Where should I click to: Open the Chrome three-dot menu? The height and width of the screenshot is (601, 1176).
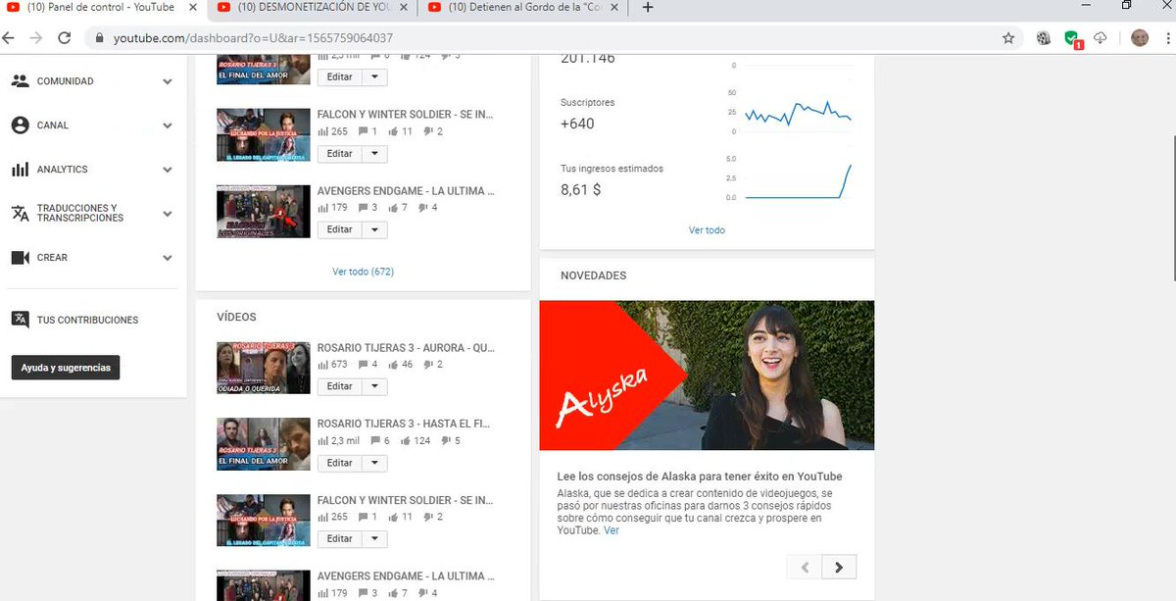1166,38
